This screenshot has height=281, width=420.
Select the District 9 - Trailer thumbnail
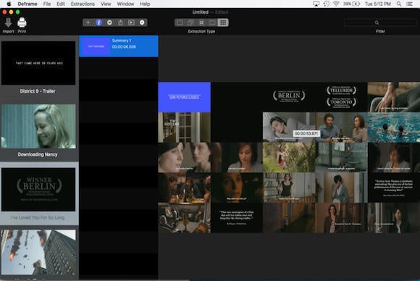click(x=38, y=63)
